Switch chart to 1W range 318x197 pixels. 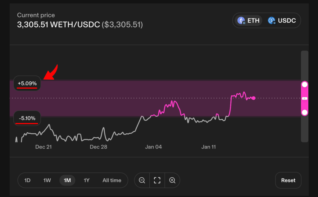click(47, 180)
